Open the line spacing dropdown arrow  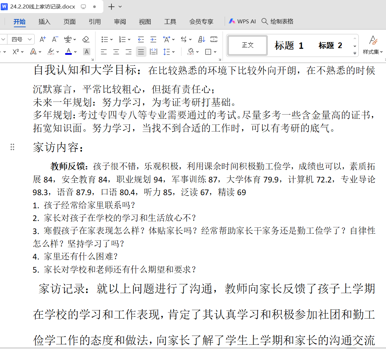point(173,52)
